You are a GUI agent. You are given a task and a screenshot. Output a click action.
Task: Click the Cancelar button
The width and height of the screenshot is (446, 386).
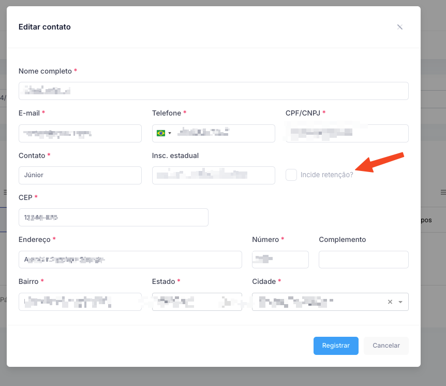point(386,346)
